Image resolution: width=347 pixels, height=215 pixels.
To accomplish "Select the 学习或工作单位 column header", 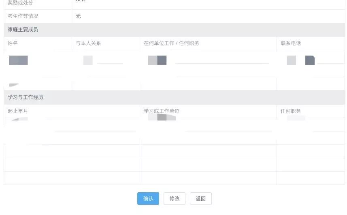I will pyautogui.click(x=162, y=111).
